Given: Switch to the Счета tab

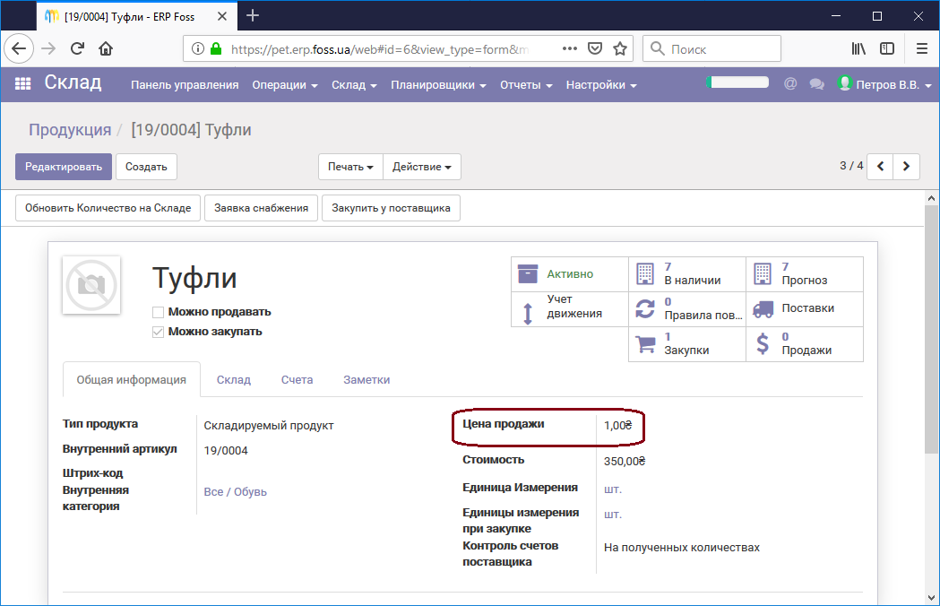Looking at the screenshot, I should (x=297, y=380).
